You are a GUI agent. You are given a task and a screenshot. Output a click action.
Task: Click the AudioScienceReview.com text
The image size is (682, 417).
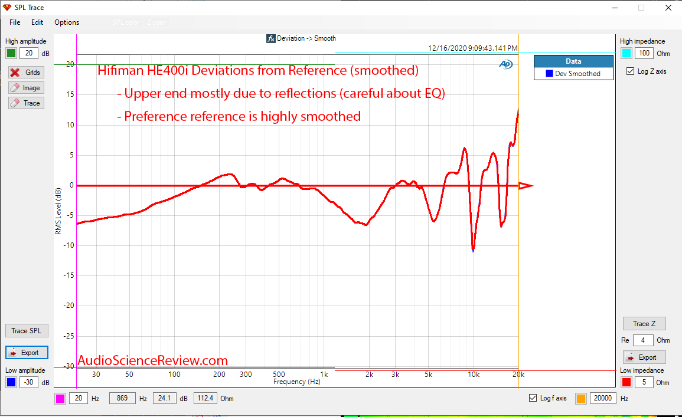(153, 360)
